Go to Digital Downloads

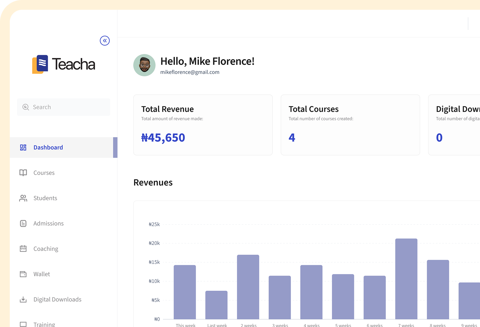(x=64, y=299)
